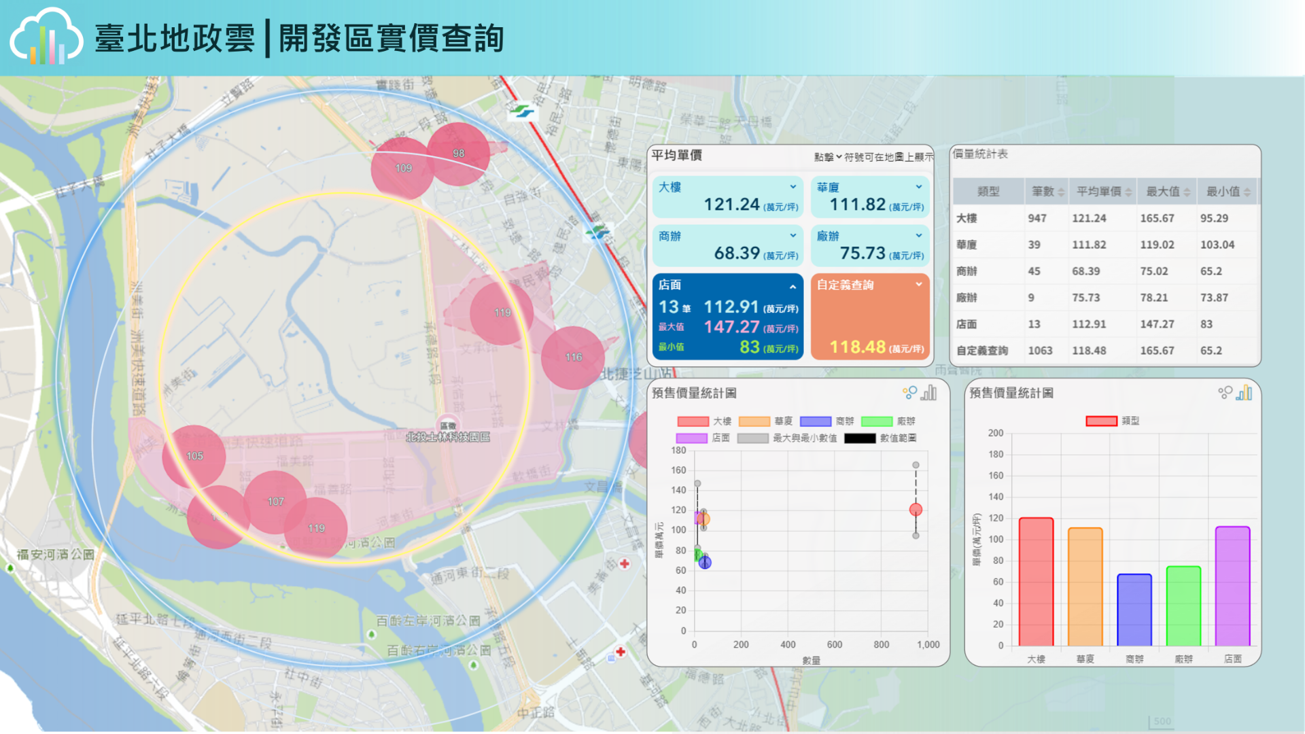Image resolution: width=1305 pixels, height=734 pixels.
Task: Switch left chart to bar chart icon
Action: click(x=929, y=393)
